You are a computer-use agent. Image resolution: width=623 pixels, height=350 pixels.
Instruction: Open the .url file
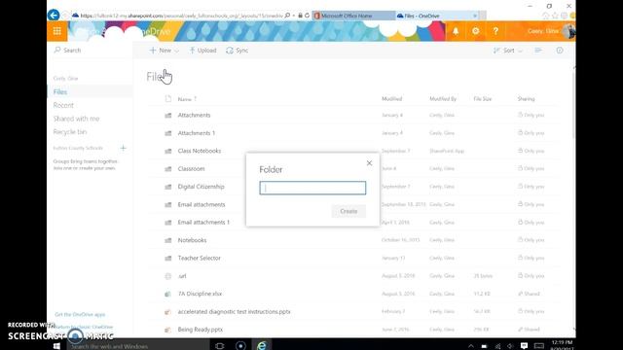pos(182,276)
